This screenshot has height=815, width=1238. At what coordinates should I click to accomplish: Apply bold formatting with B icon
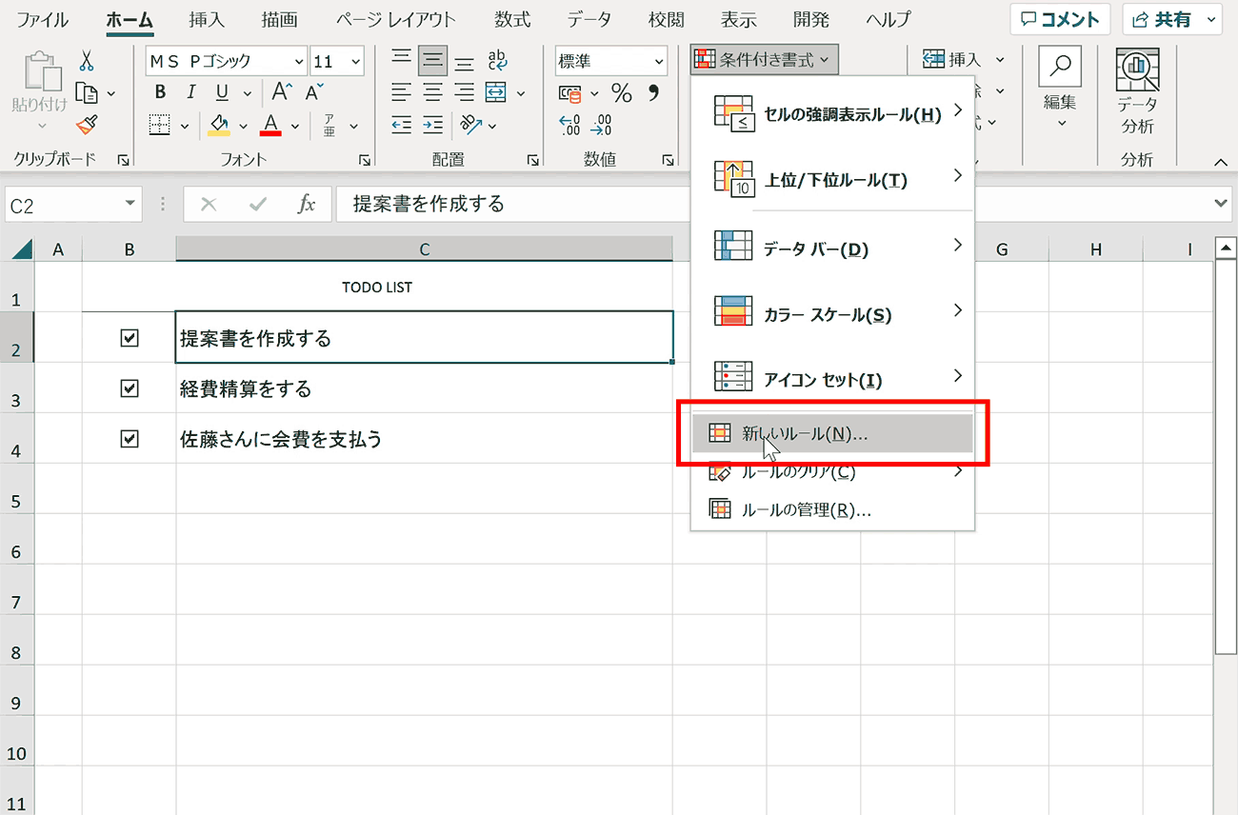click(160, 92)
